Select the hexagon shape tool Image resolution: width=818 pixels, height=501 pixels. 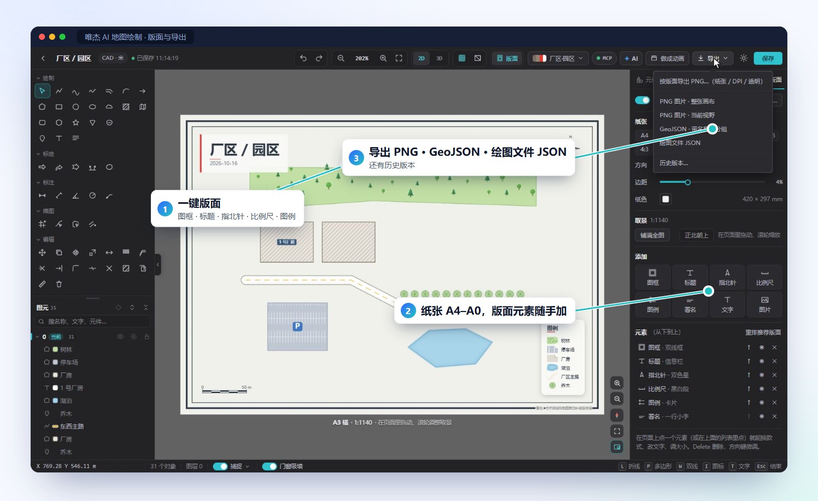59,123
